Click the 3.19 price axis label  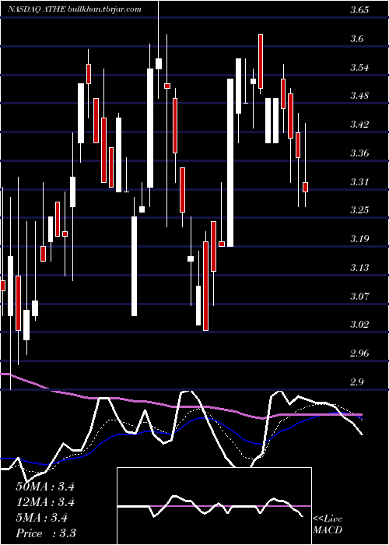point(359,239)
